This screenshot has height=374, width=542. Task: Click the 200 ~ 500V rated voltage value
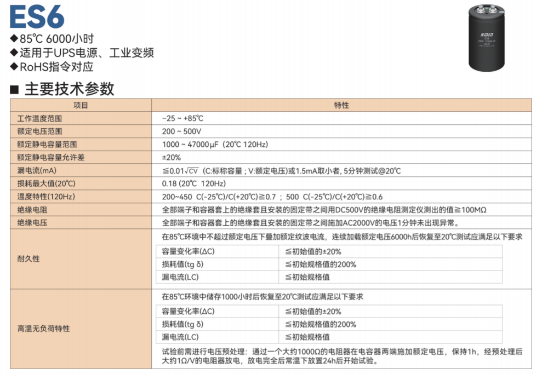point(181,131)
